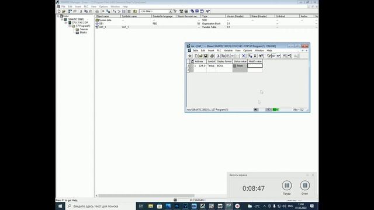This screenshot has width=374, height=210.
Task: Select VAT_1 variable table row
Action: click(x=206, y=27)
